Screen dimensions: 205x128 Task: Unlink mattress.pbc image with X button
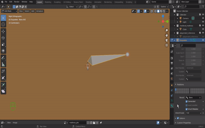click(97, 123)
